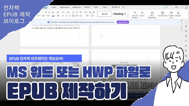Click the character spacing tools icon
The image size is (189, 106).
[80, 12]
